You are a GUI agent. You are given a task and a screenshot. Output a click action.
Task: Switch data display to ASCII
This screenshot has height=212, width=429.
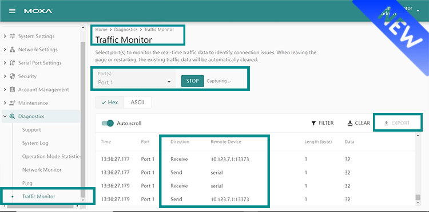137,103
